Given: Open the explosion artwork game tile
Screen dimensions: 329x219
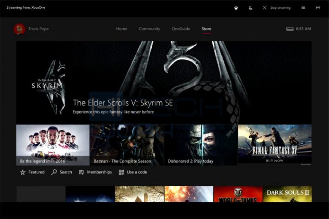Looking at the screenshot, I should pos(189,194).
